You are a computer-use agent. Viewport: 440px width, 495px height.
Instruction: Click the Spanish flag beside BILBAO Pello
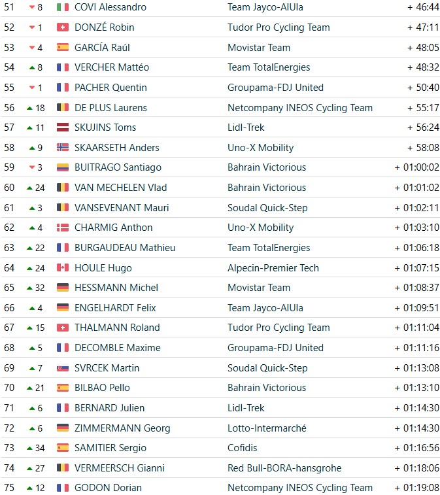(x=63, y=388)
